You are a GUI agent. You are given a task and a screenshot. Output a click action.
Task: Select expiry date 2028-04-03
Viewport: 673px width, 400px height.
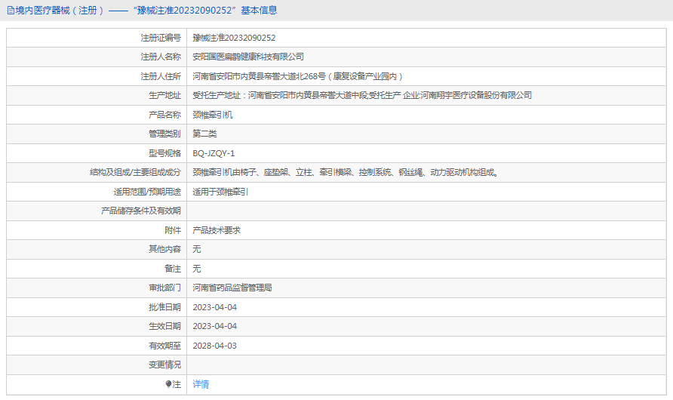pos(214,346)
